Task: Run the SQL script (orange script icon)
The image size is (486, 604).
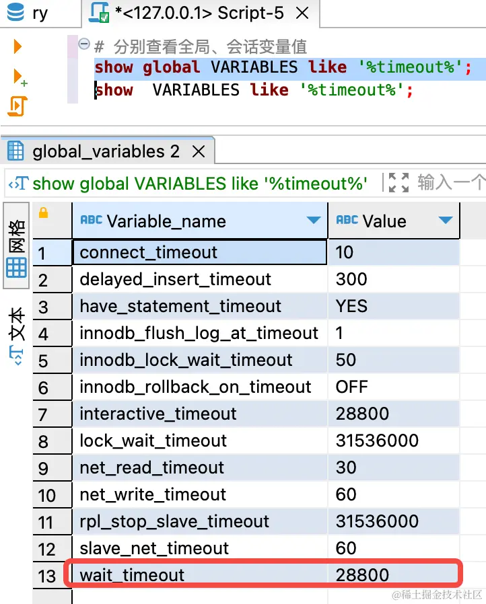Action: click(x=18, y=106)
